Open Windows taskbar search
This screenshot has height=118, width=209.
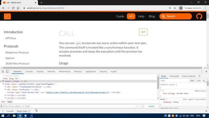click(x=8, y=116)
